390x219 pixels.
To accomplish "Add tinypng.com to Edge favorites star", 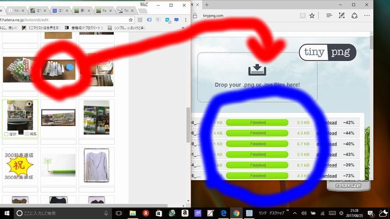I will pos(312,15).
